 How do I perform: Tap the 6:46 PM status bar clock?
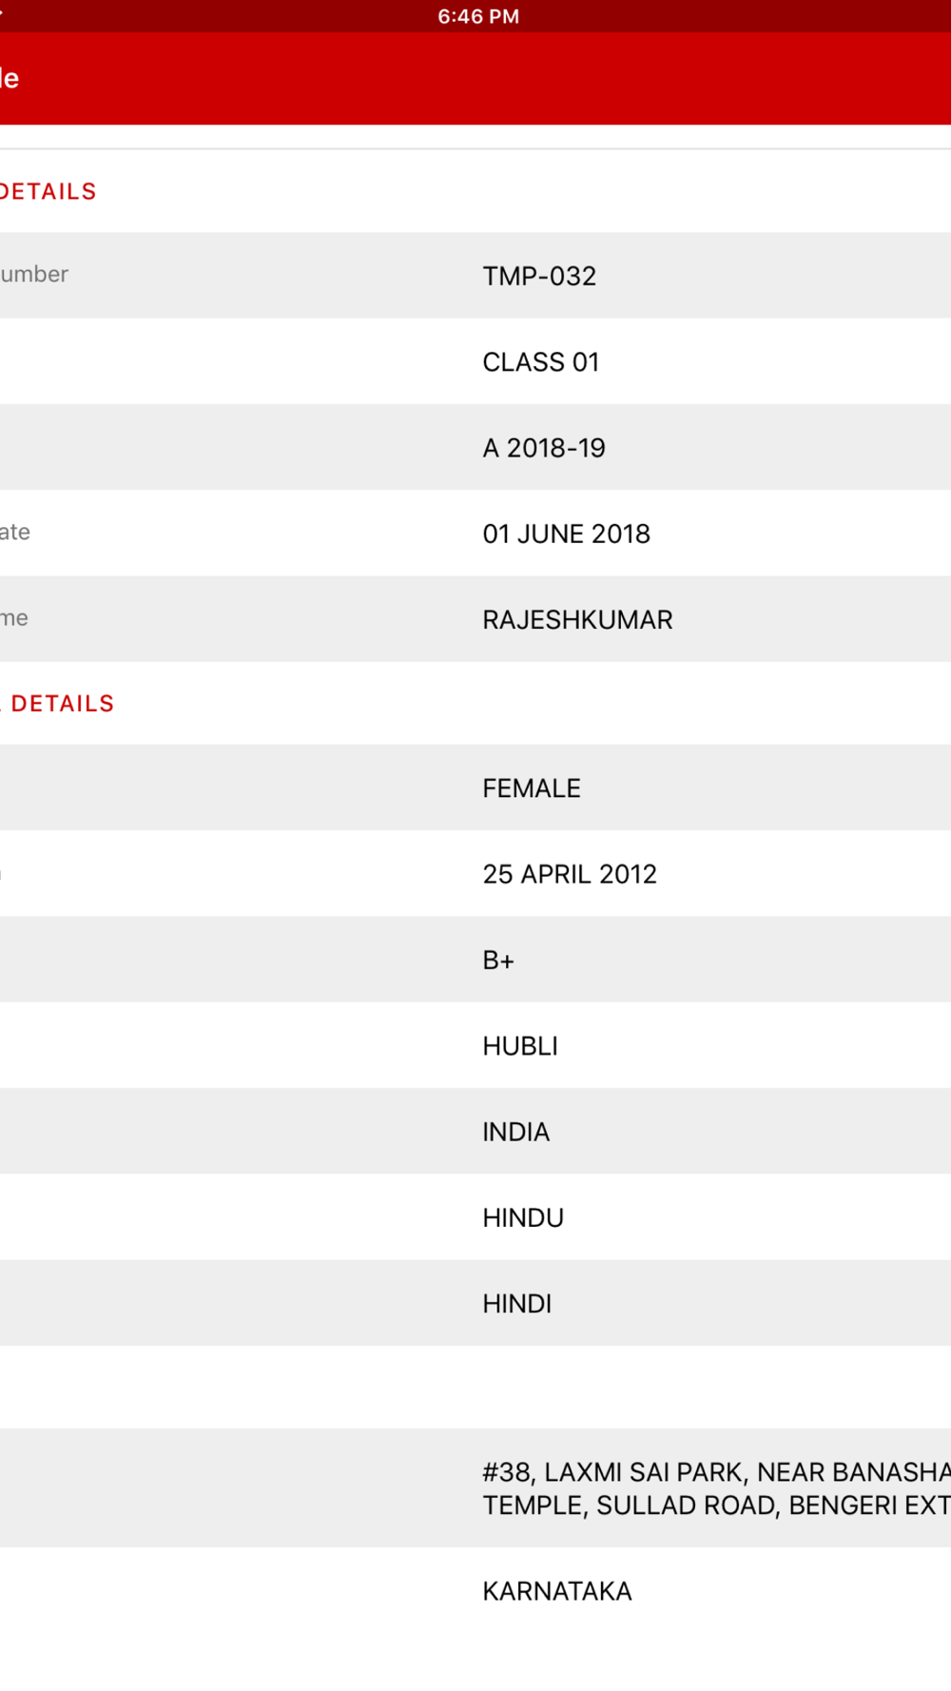tap(478, 16)
